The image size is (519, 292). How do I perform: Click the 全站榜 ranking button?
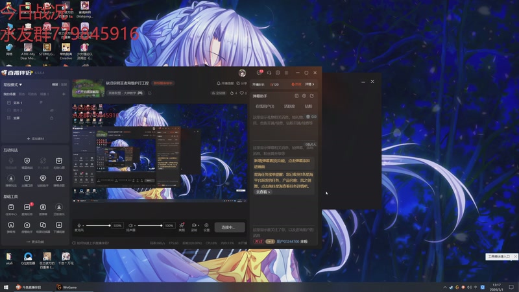pyautogui.click(x=219, y=93)
